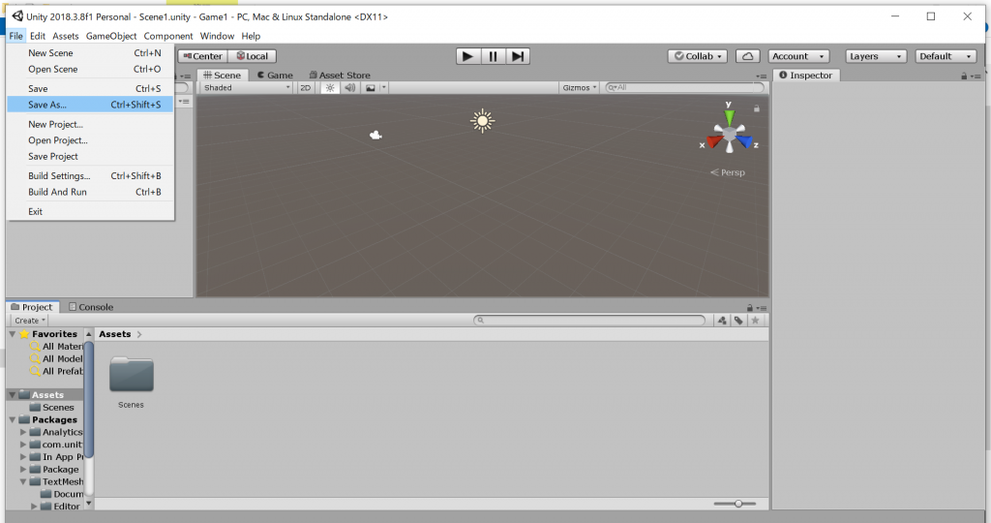
Task: Click favorite star filter icon in Project
Action: pyautogui.click(x=755, y=321)
